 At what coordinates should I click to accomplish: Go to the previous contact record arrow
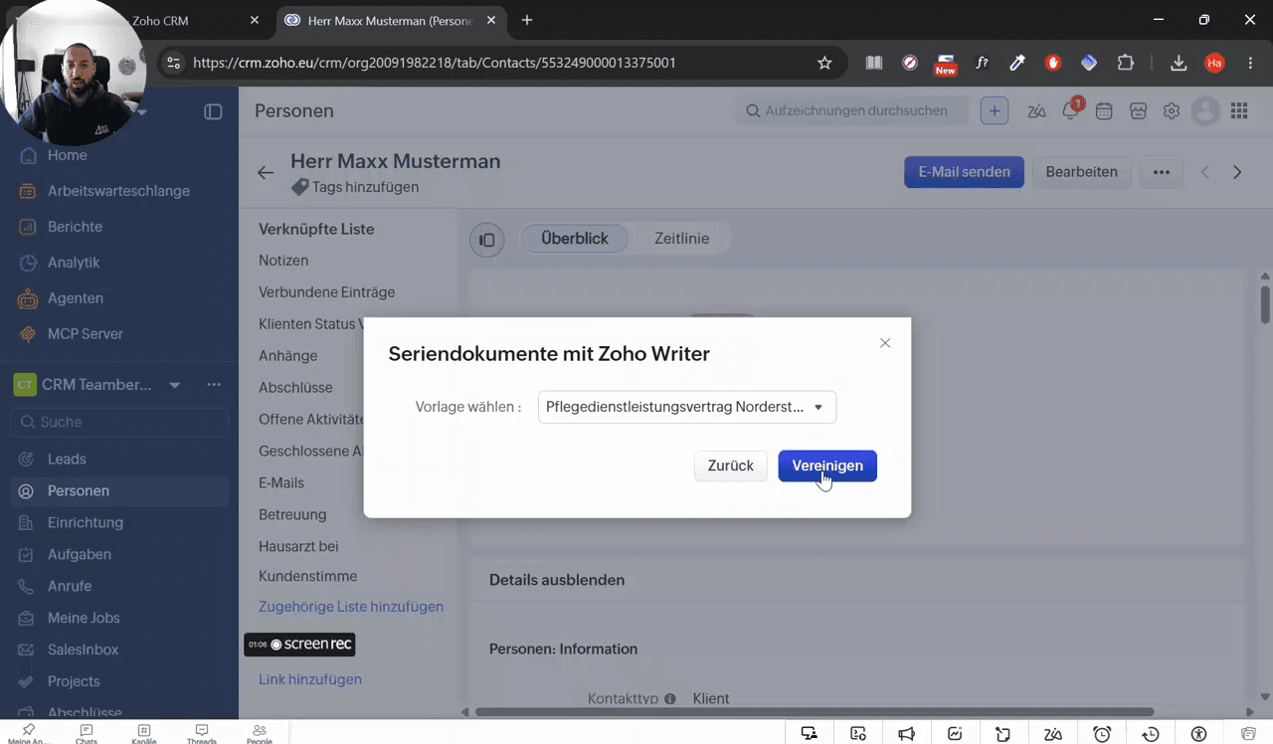click(x=1205, y=172)
